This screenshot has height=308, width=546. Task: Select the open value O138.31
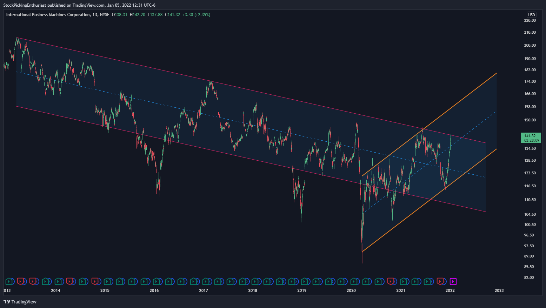pyautogui.click(x=120, y=15)
